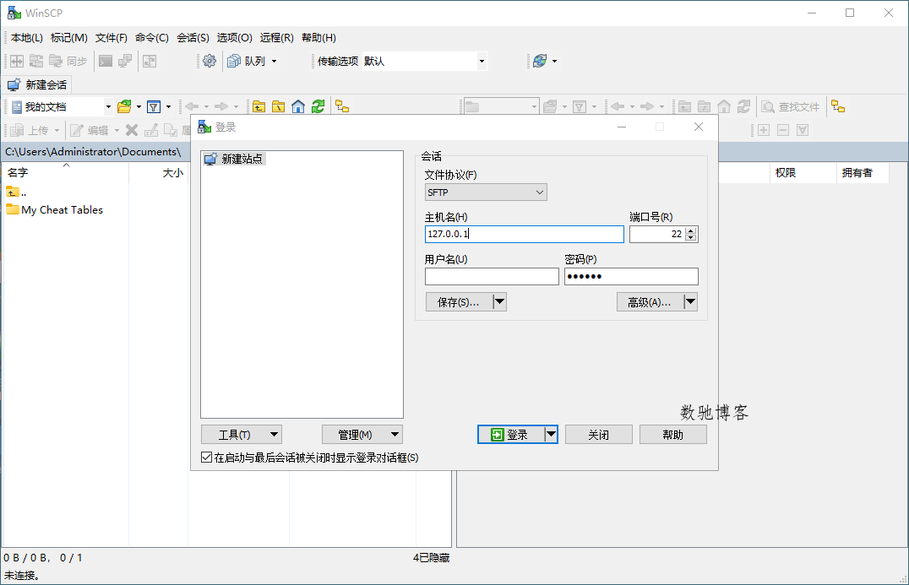The height and width of the screenshot is (585, 909).
Task: Sort by the 名字 column header
Action: 66,172
